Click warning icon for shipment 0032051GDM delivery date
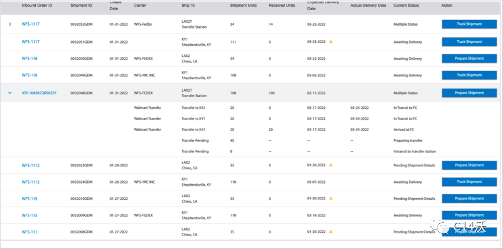The width and height of the screenshot is (503, 249). coord(331,42)
